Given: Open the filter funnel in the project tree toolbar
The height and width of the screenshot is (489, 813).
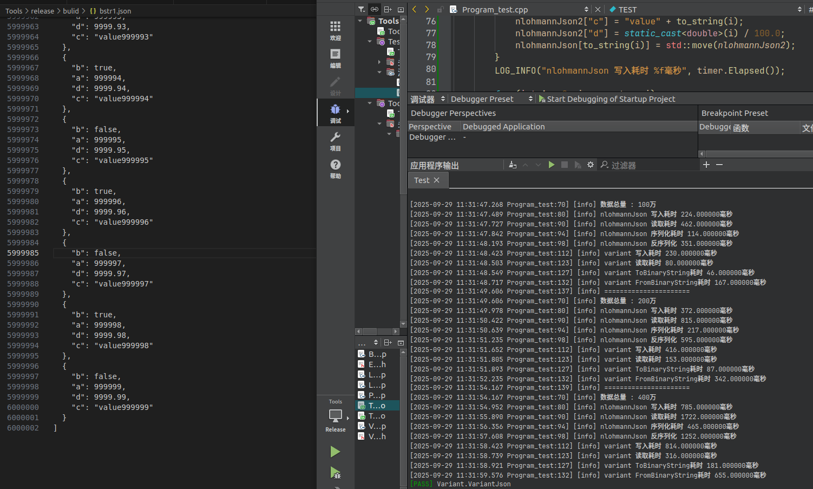Looking at the screenshot, I should (x=360, y=9).
